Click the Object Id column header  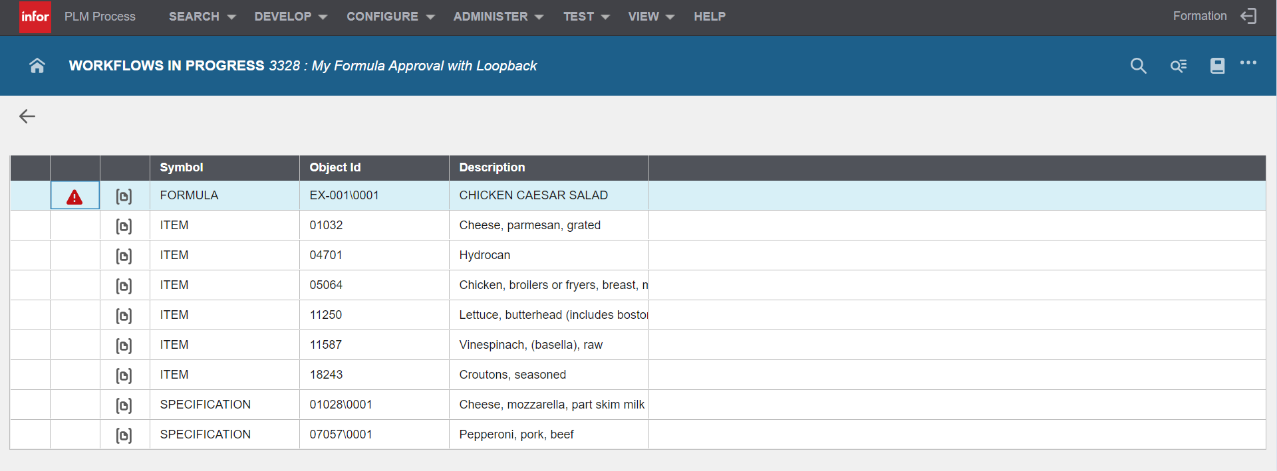point(335,167)
